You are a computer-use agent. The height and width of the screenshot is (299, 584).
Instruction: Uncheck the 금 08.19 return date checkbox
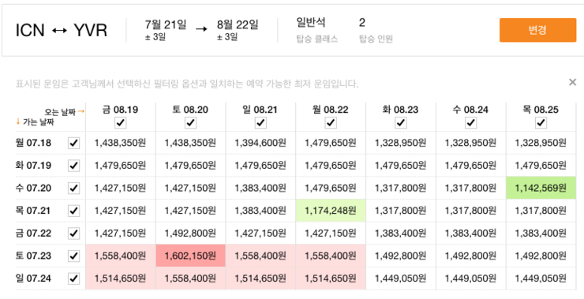(x=120, y=123)
